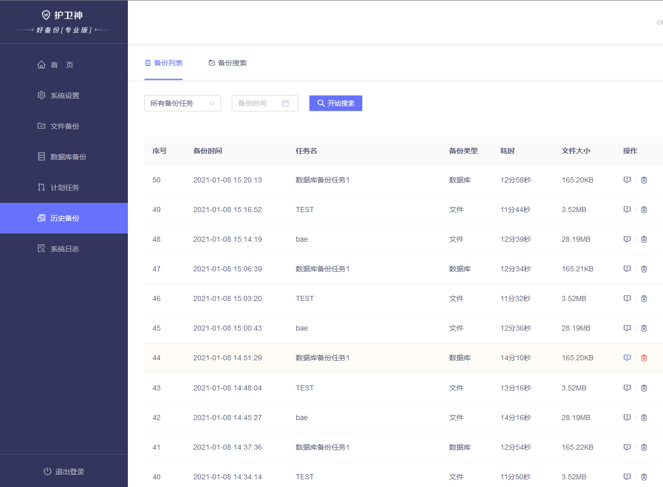
Task: Click the 备份时间 date input field
Action: click(x=265, y=103)
